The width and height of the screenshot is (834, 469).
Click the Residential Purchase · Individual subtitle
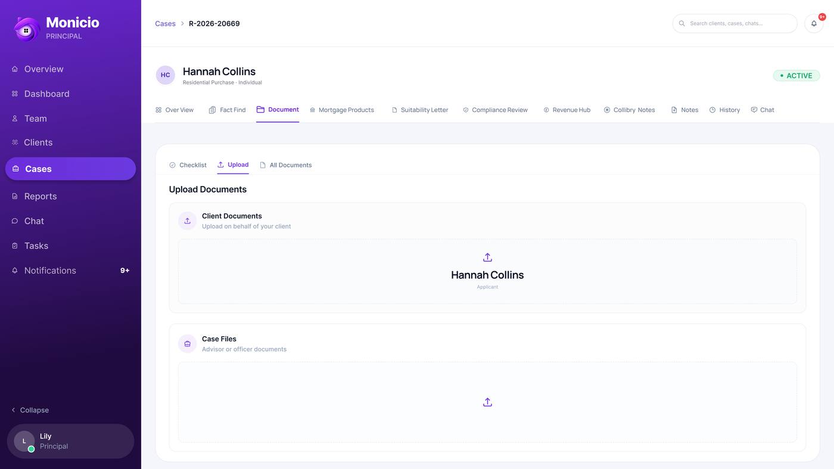[x=222, y=83]
